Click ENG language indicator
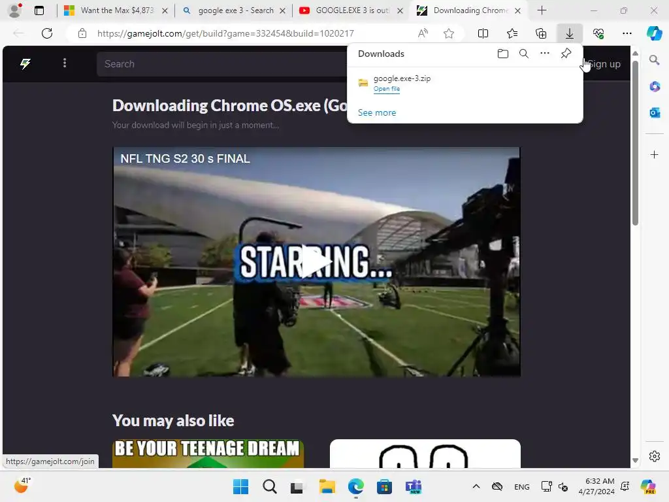Viewport: 669px width, 502px height. coord(522,487)
